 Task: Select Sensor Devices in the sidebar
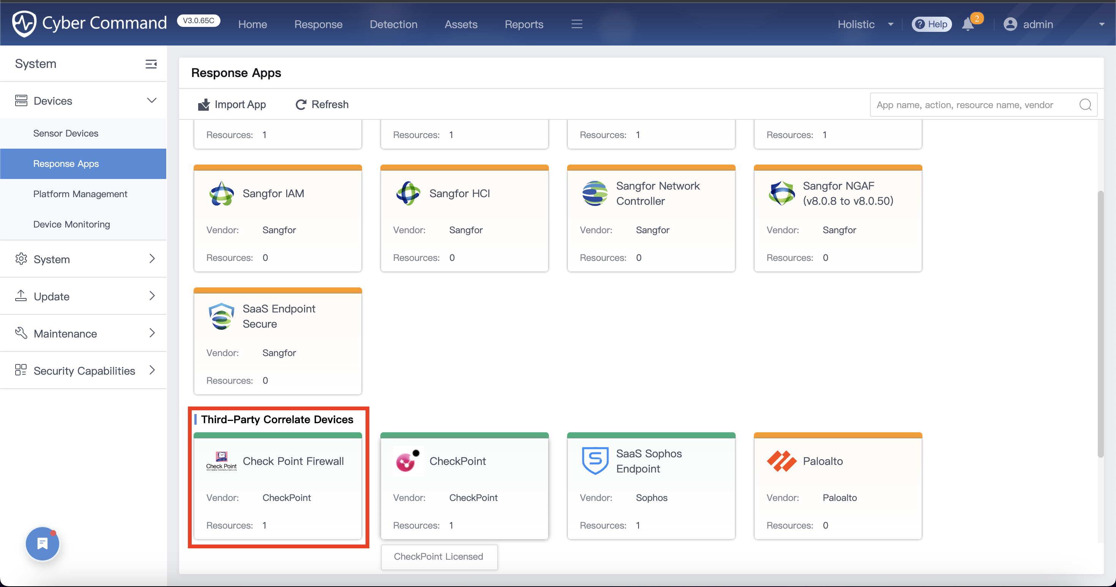pos(83,133)
